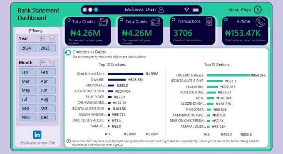Select the May month filter
The image size is (283, 154).
(x=27, y=90)
